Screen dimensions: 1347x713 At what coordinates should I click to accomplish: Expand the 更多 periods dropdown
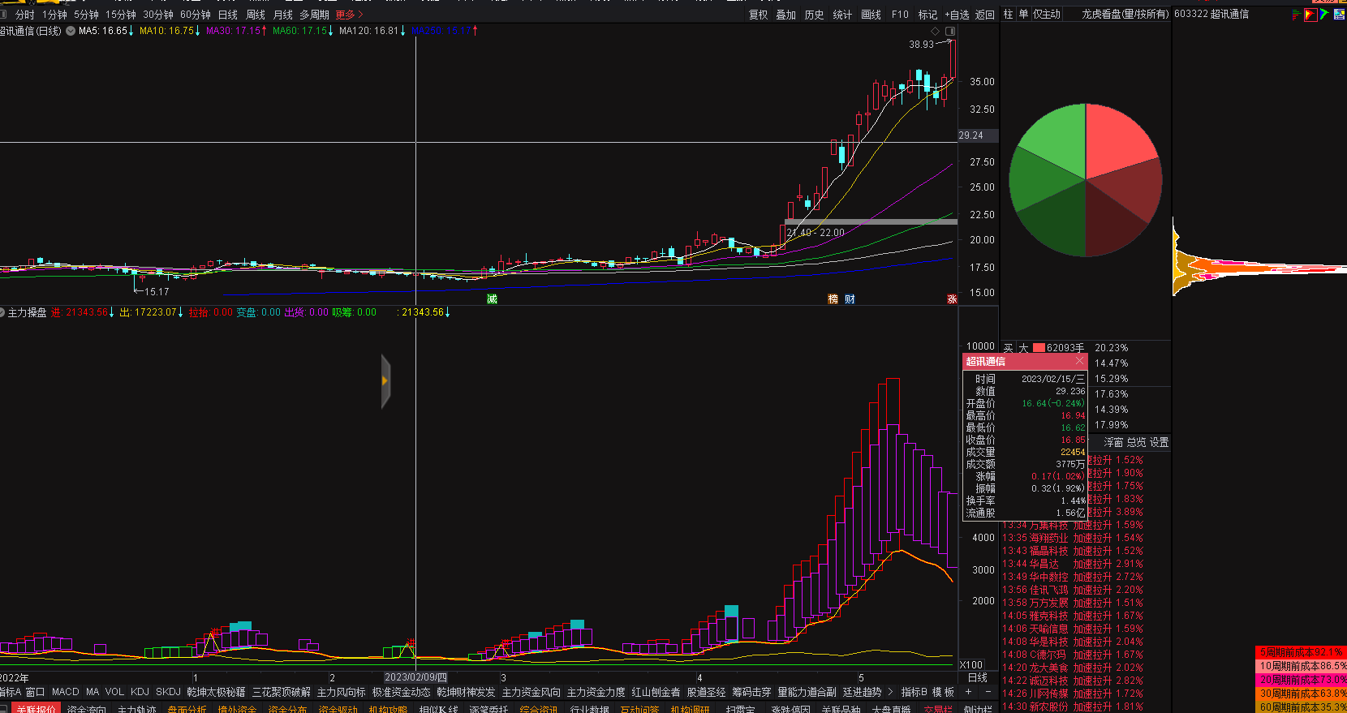click(349, 15)
